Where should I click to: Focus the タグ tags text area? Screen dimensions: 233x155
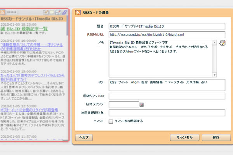pos(167,85)
